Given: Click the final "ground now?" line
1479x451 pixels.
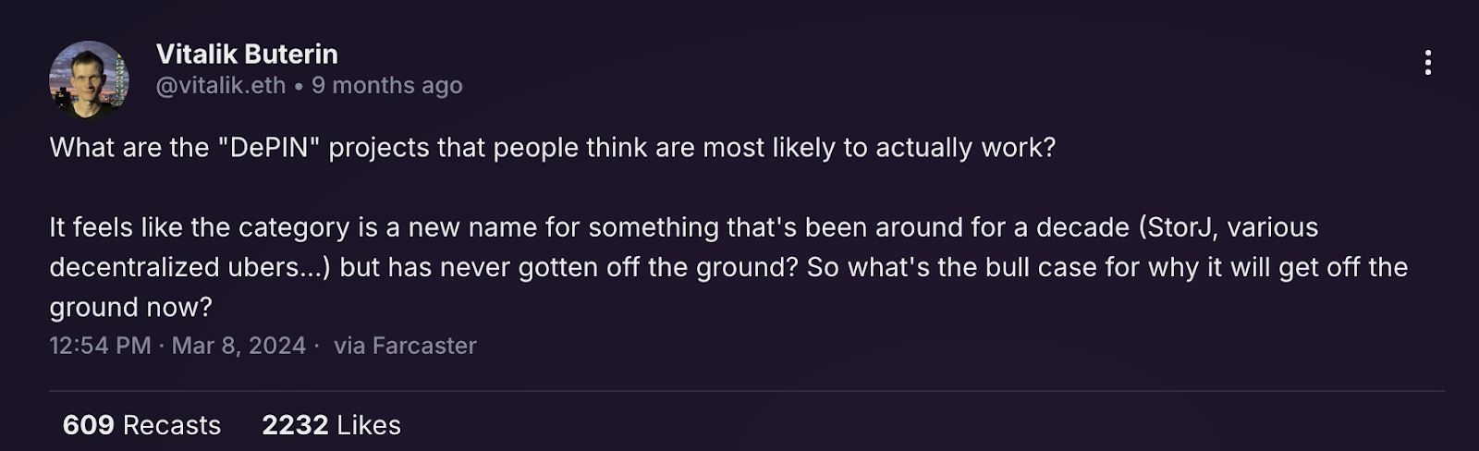Looking at the screenshot, I should (130, 307).
